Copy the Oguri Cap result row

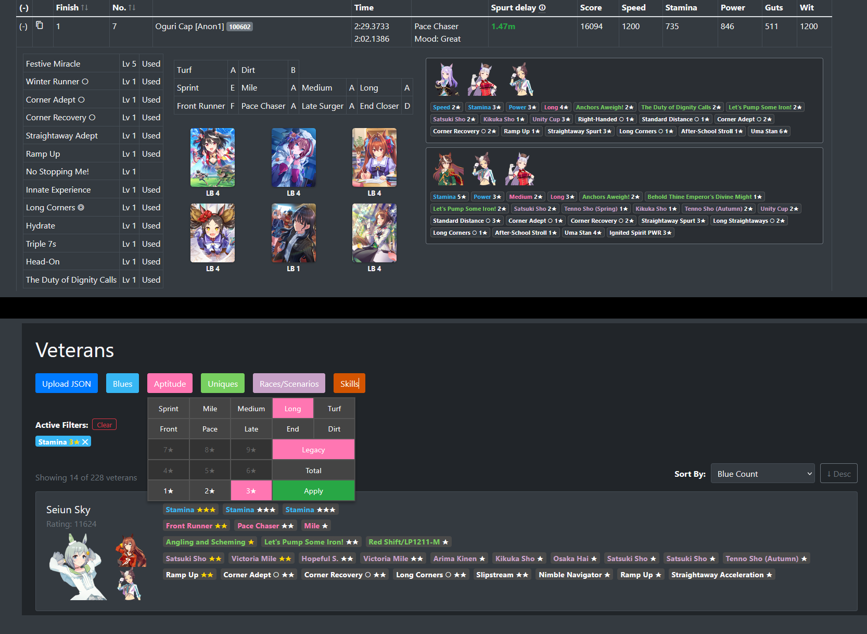click(x=40, y=25)
